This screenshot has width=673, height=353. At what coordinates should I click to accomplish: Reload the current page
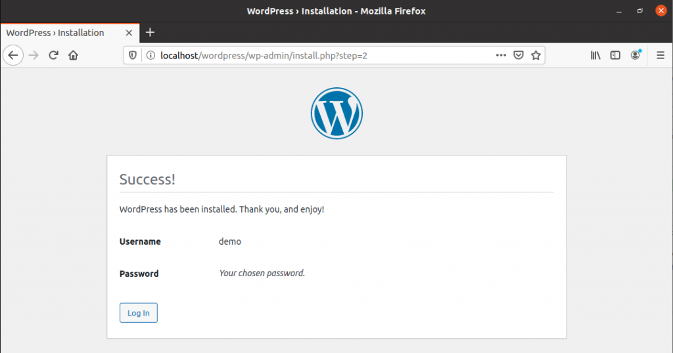click(54, 56)
